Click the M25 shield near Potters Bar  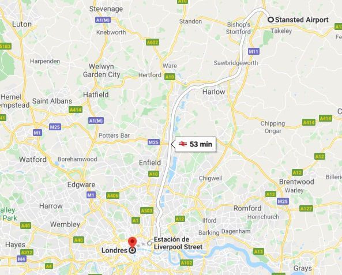point(153,142)
